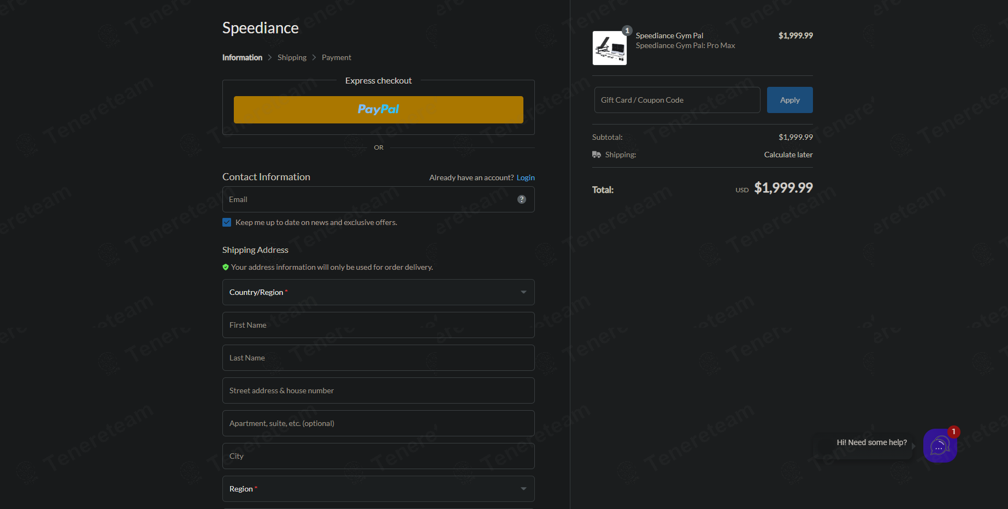Click the green address security shield icon
Image resolution: width=1008 pixels, height=509 pixels.
click(x=226, y=267)
